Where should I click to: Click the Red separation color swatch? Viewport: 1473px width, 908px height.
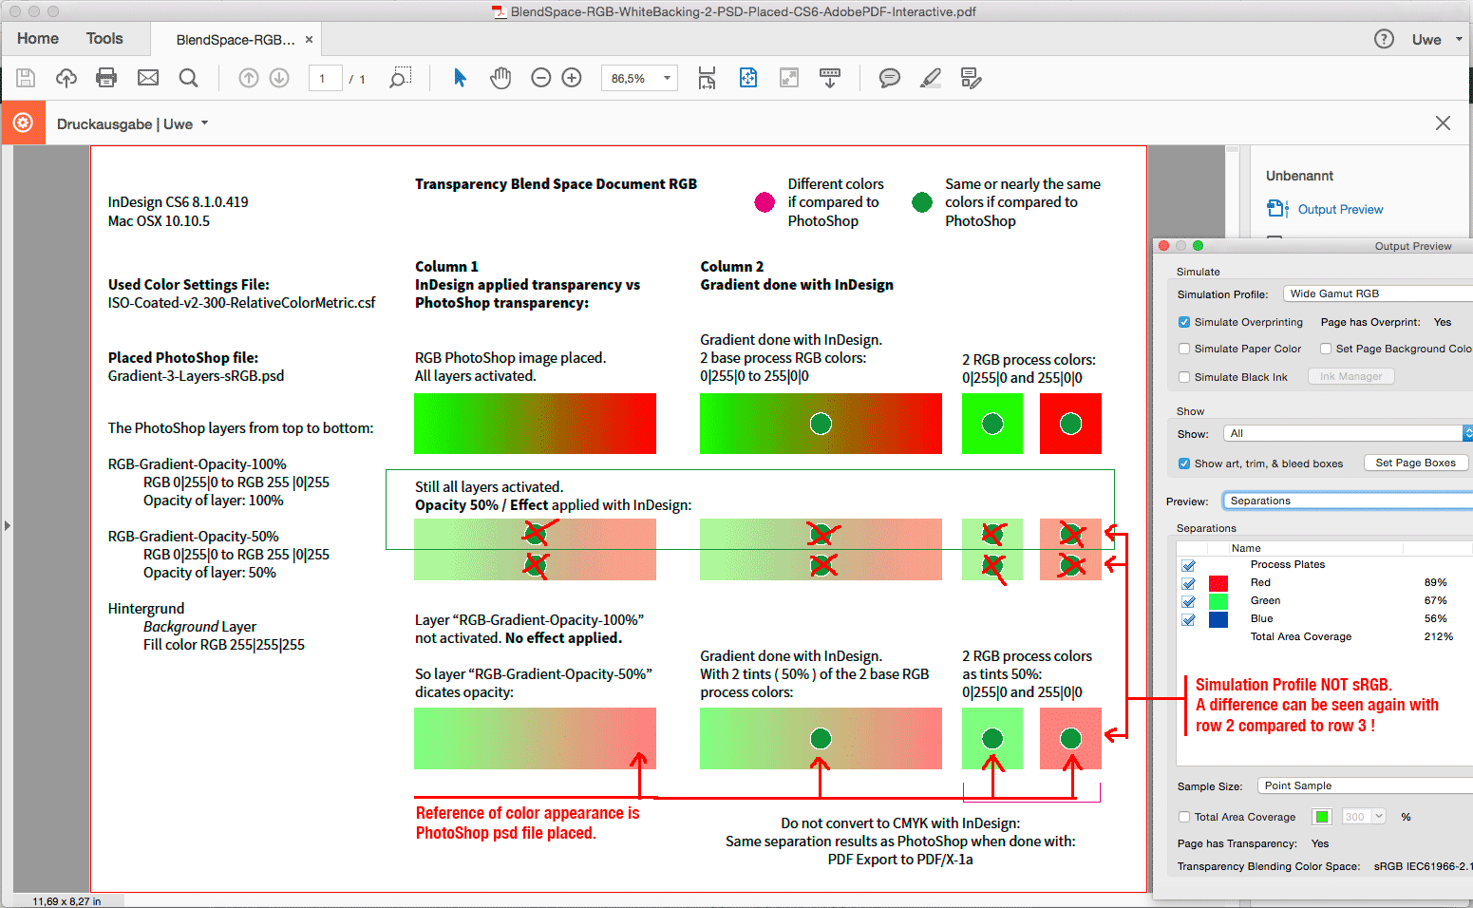click(x=1218, y=583)
